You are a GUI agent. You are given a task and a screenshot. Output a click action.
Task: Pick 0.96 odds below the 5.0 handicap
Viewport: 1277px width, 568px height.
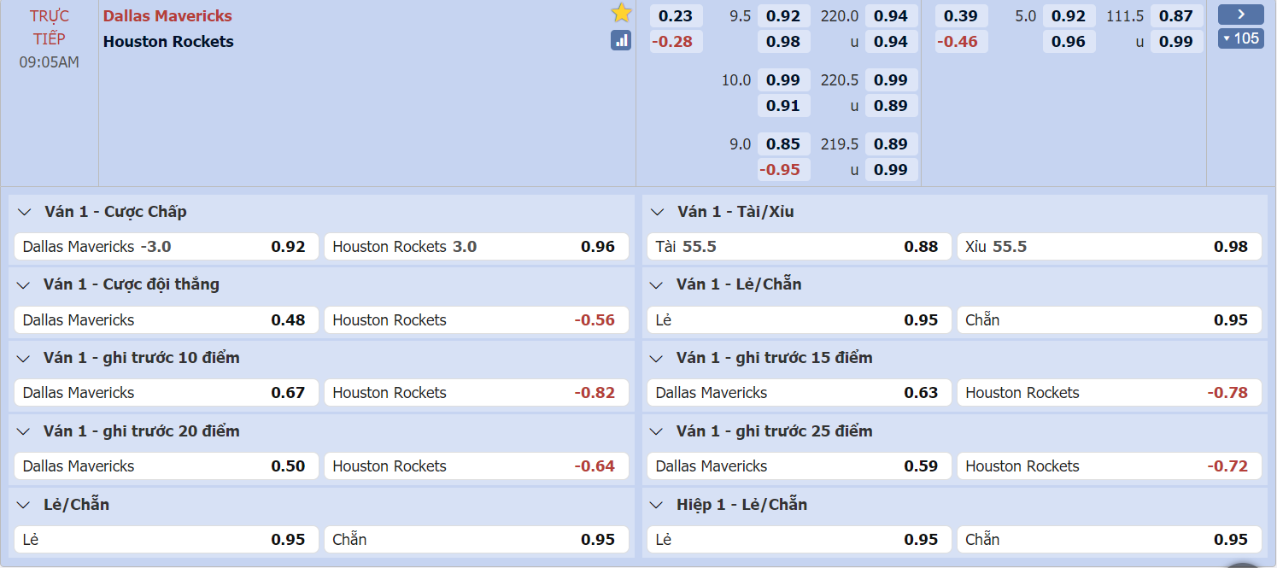pos(1069,41)
